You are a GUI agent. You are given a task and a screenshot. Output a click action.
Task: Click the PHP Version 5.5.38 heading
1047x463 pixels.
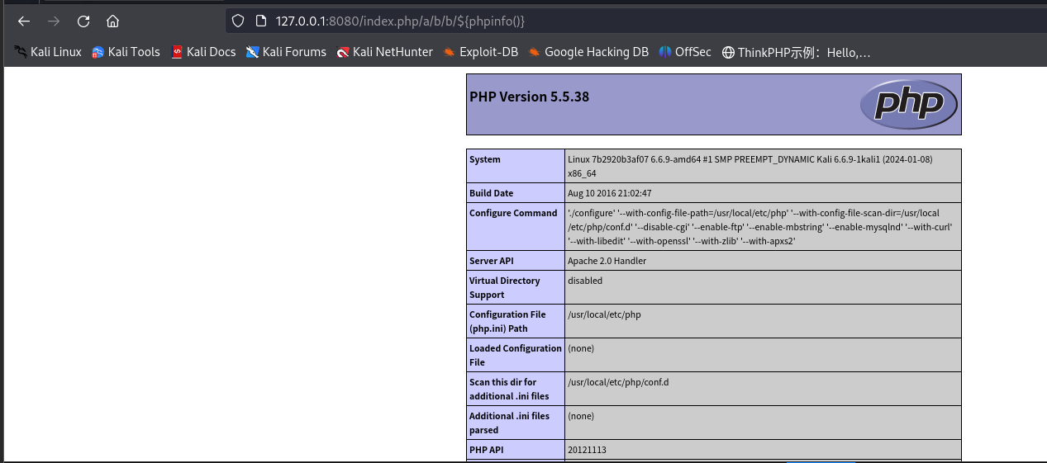coord(529,97)
